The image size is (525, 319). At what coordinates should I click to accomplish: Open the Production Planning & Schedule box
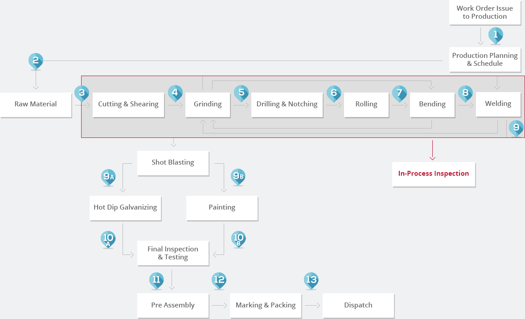(484, 60)
